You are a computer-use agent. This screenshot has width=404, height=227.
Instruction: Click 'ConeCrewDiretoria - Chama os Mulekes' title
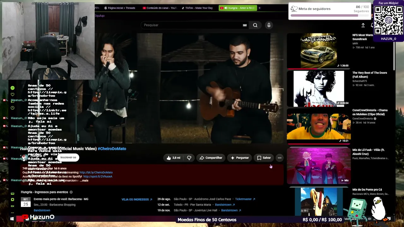coord(370,112)
